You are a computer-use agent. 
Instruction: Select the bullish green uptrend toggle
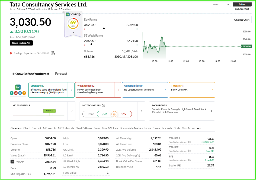pyautogui.click(x=104, y=114)
